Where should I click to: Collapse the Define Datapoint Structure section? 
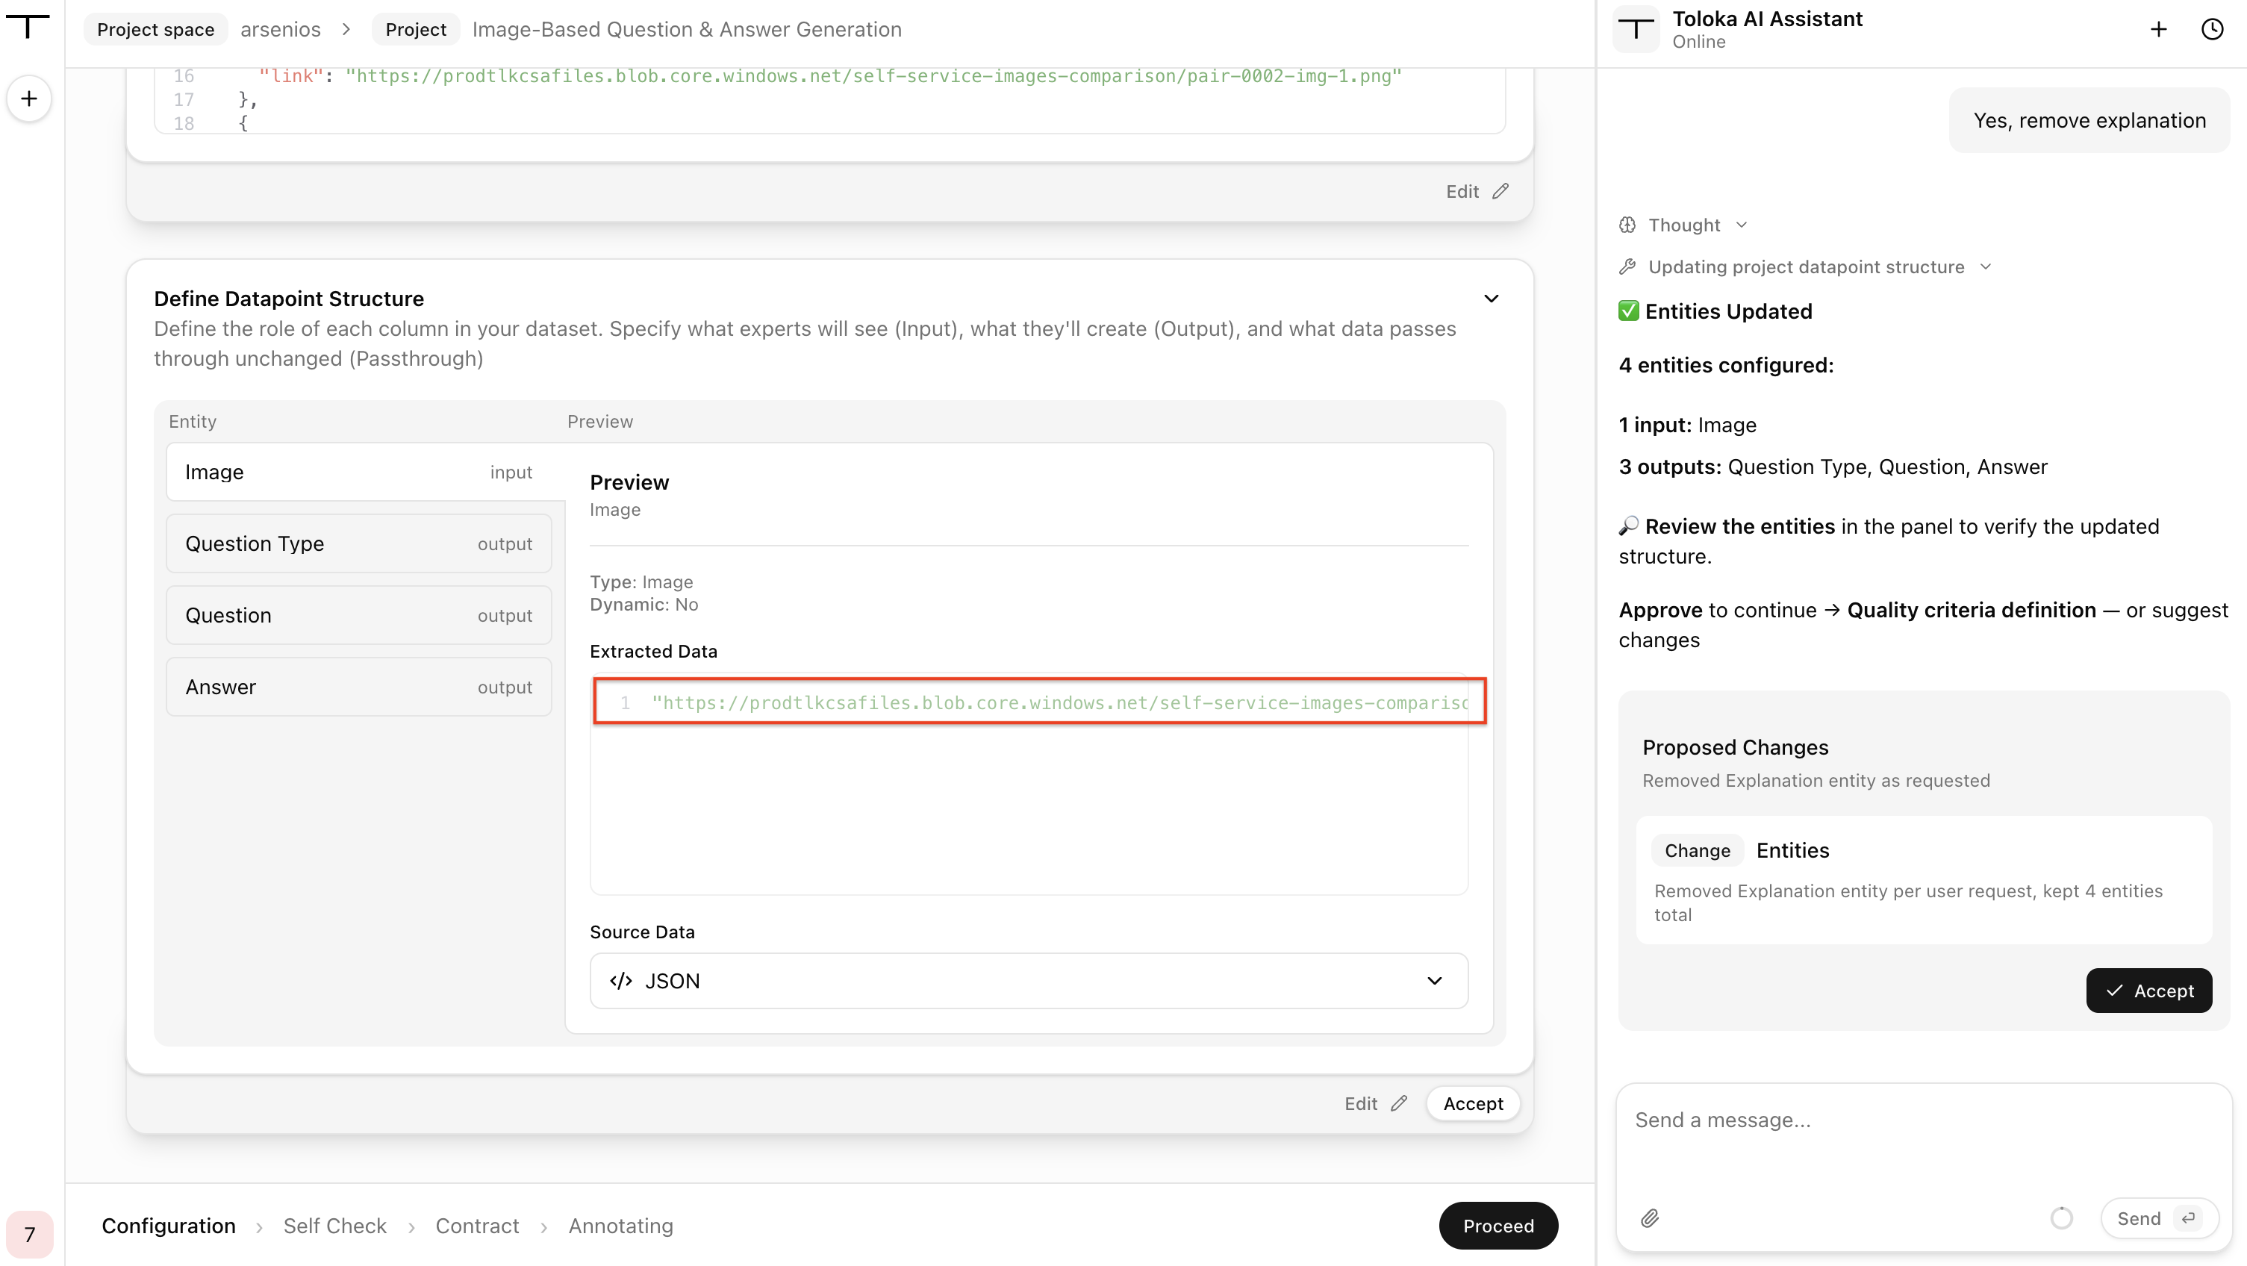point(1492,299)
